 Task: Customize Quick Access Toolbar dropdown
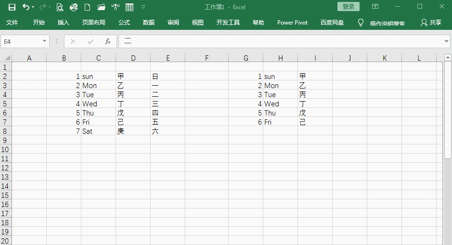(x=143, y=7)
